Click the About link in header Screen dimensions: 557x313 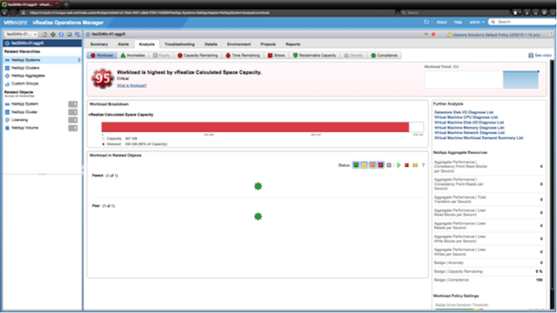coord(441,22)
